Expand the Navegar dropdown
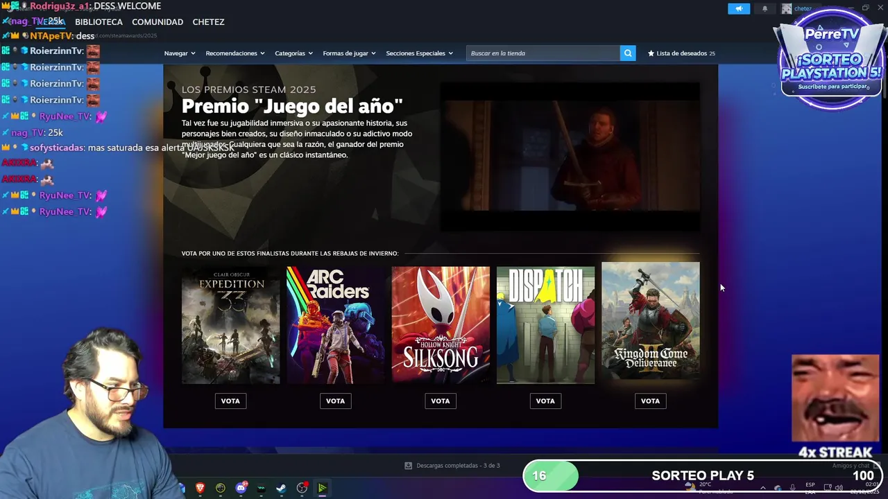 (180, 53)
